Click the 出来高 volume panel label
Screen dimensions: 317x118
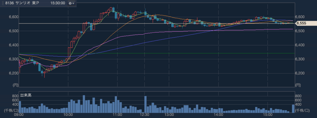coord(26,95)
